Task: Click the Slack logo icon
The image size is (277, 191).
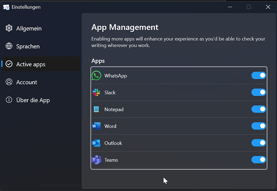Action: [96, 92]
